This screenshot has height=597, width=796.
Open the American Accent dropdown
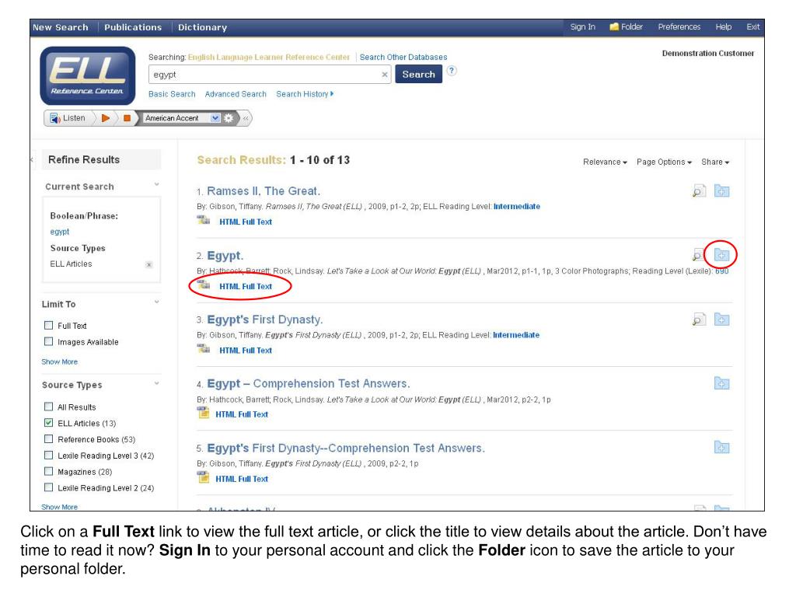(182, 118)
